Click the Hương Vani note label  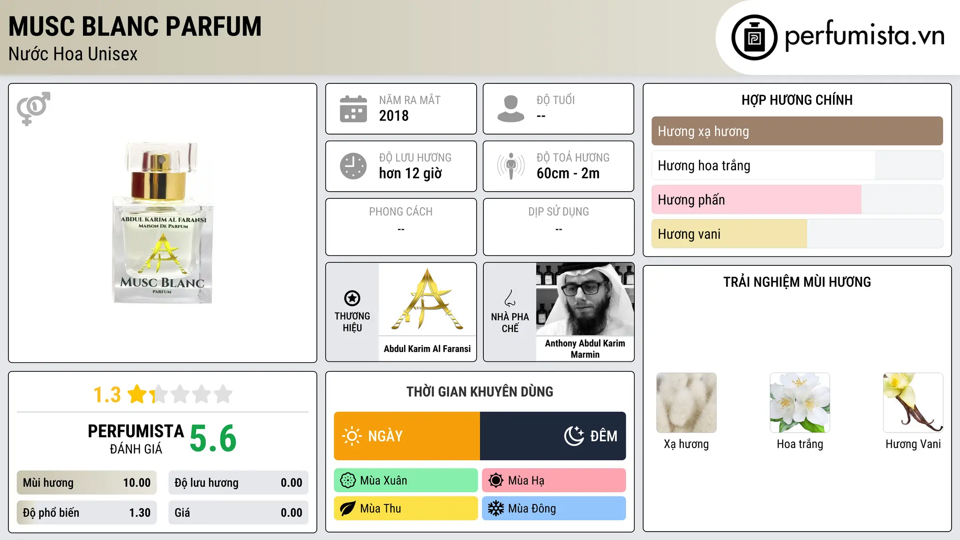point(913,444)
